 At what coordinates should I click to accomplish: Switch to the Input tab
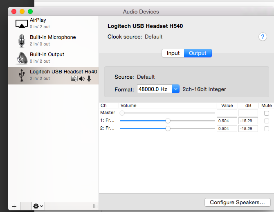(x=173, y=53)
